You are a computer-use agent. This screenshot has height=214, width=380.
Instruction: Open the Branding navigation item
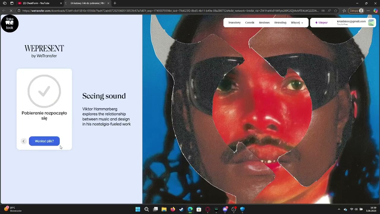pos(280,23)
